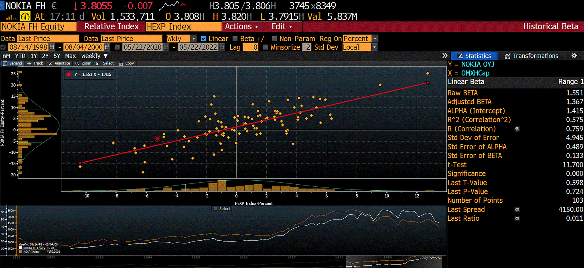The height and width of the screenshot is (268, 584).
Task: Click the Number of Points row
Action: pyautogui.click(x=515, y=200)
